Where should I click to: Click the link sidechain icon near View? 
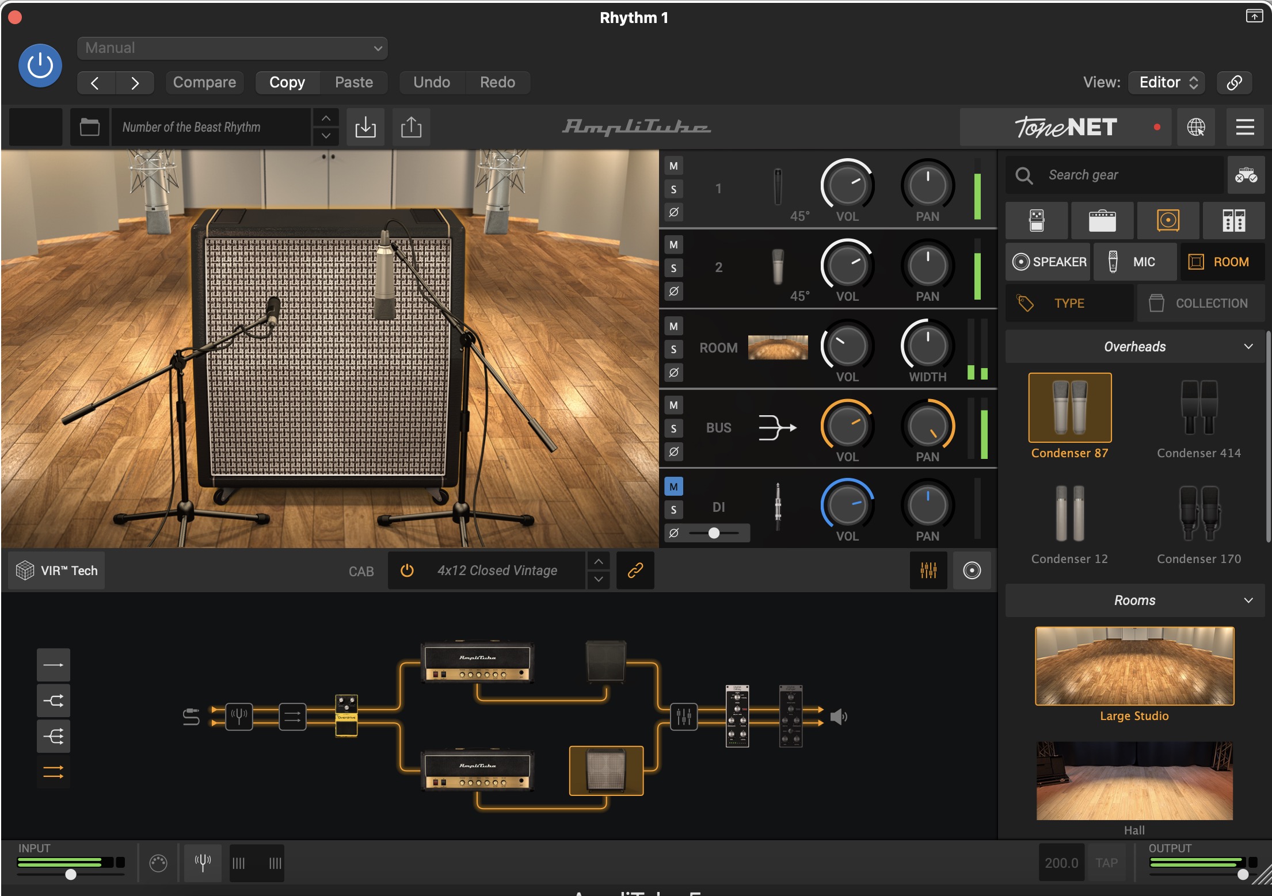[1235, 82]
